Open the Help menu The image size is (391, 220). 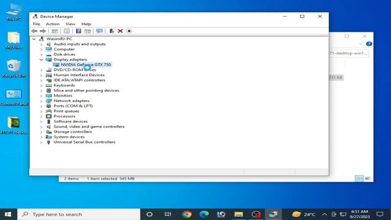tap(86, 24)
